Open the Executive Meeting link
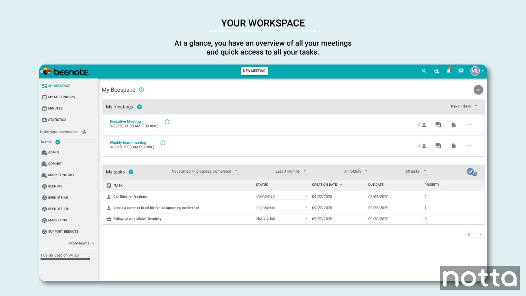This screenshot has width=526, height=296. coord(125,121)
